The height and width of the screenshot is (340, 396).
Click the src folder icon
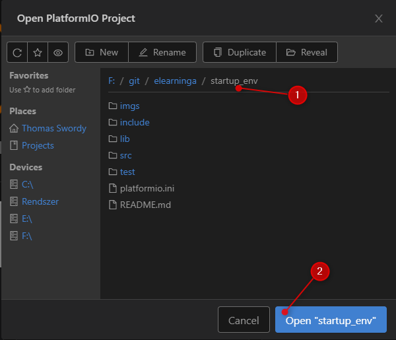pos(113,155)
